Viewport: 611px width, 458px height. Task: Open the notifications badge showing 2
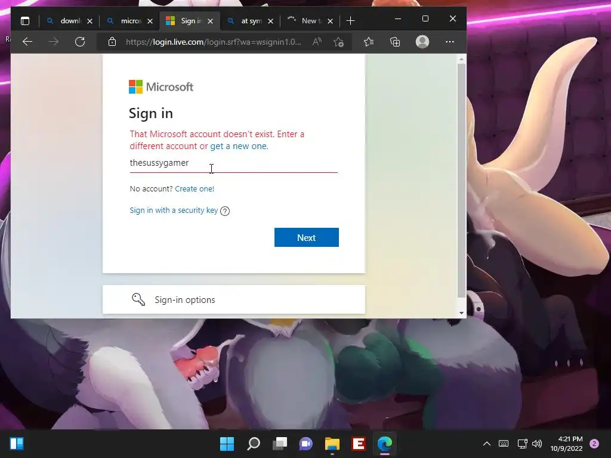click(594, 444)
